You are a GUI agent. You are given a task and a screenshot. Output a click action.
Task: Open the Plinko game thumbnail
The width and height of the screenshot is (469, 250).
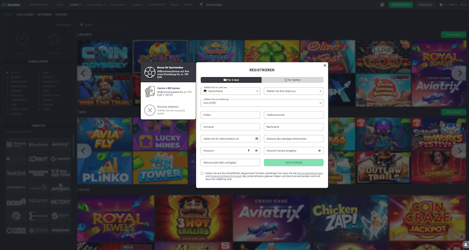point(105,168)
